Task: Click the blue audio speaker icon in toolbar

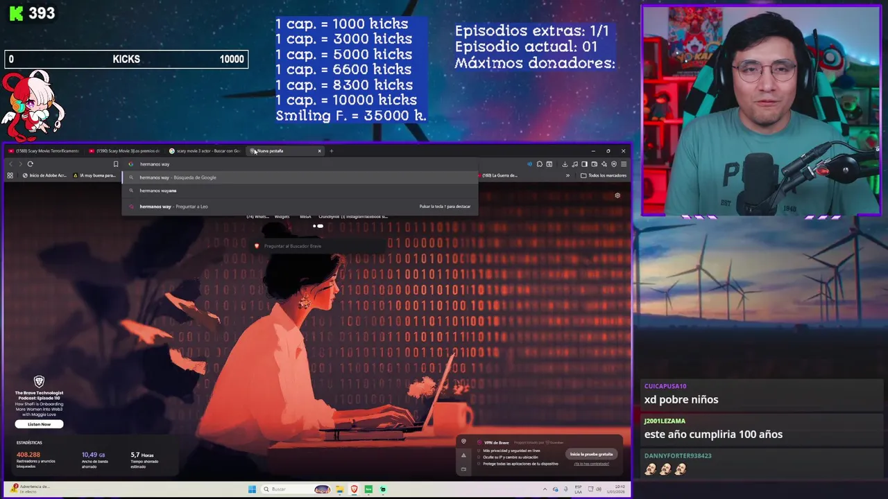Action: point(529,164)
